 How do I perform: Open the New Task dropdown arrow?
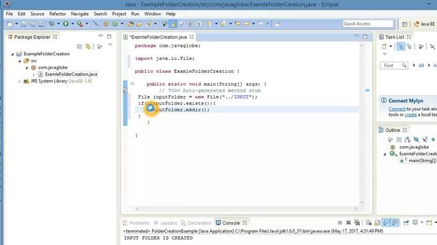[x=391, y=46]
